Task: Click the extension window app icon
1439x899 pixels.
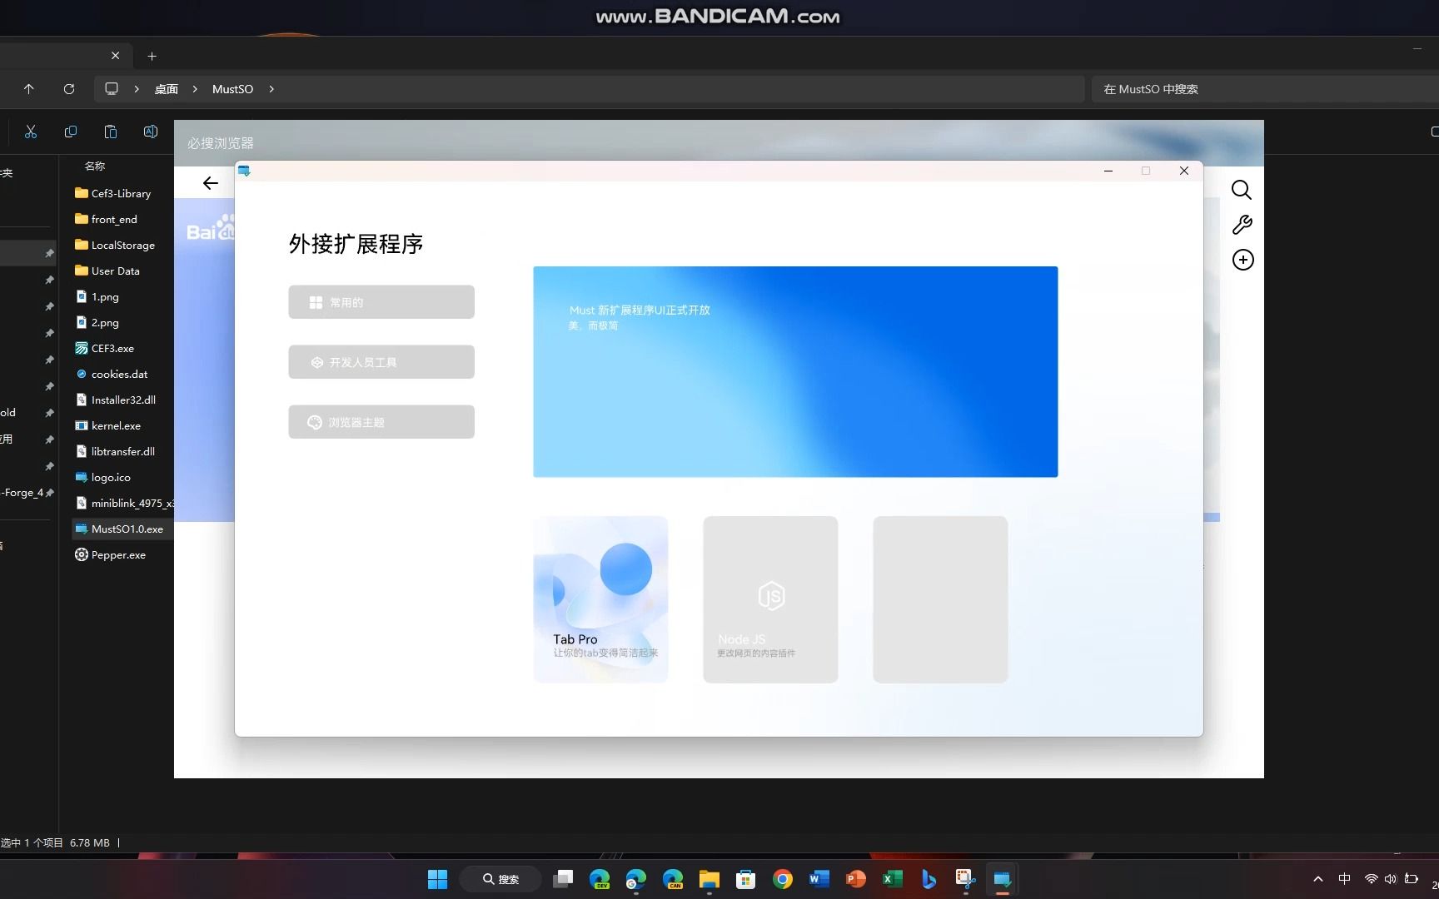Action: pyautogui.click(x=244, y=171)
